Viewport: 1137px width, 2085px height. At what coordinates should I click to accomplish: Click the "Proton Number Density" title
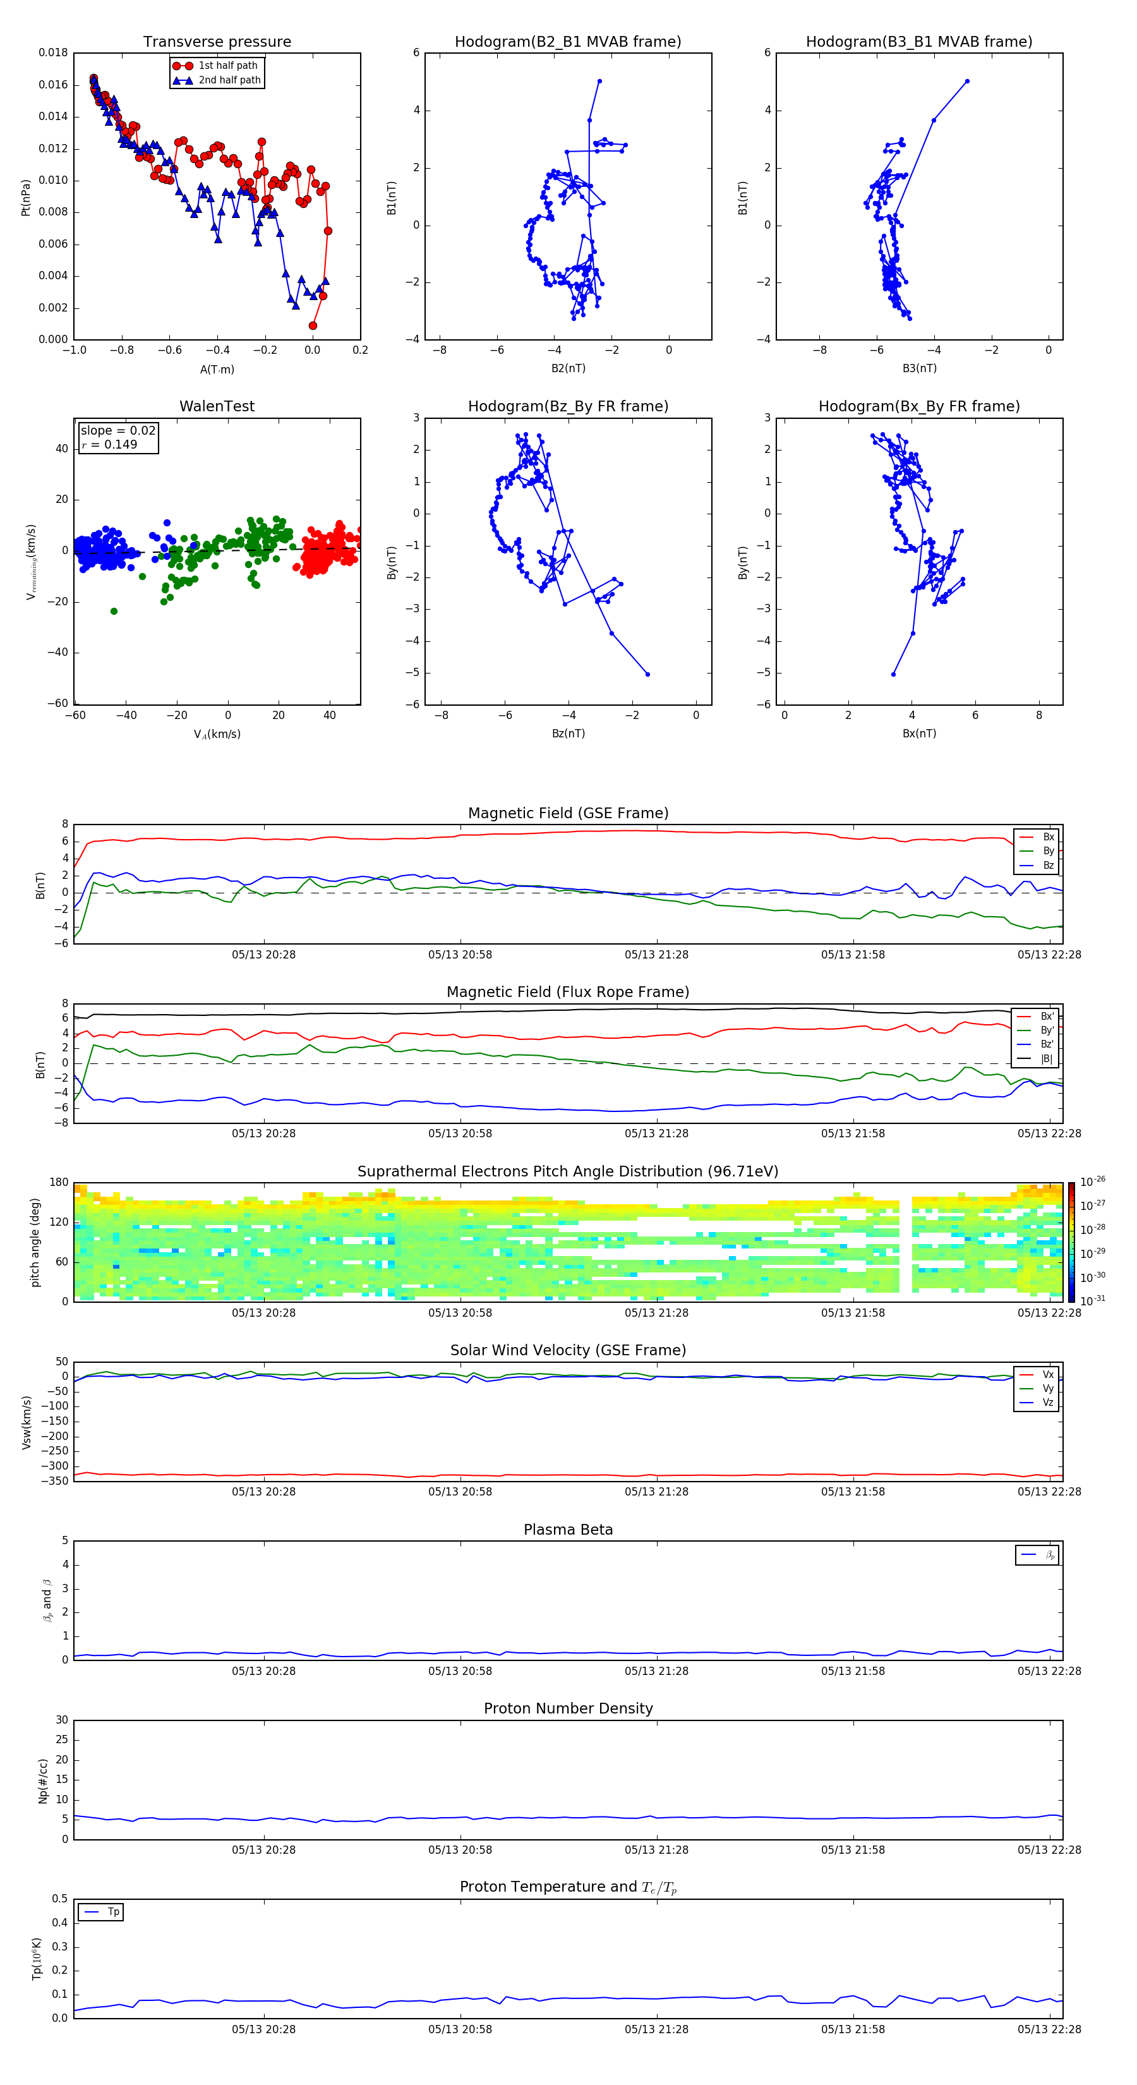[x=568, y=1708]
